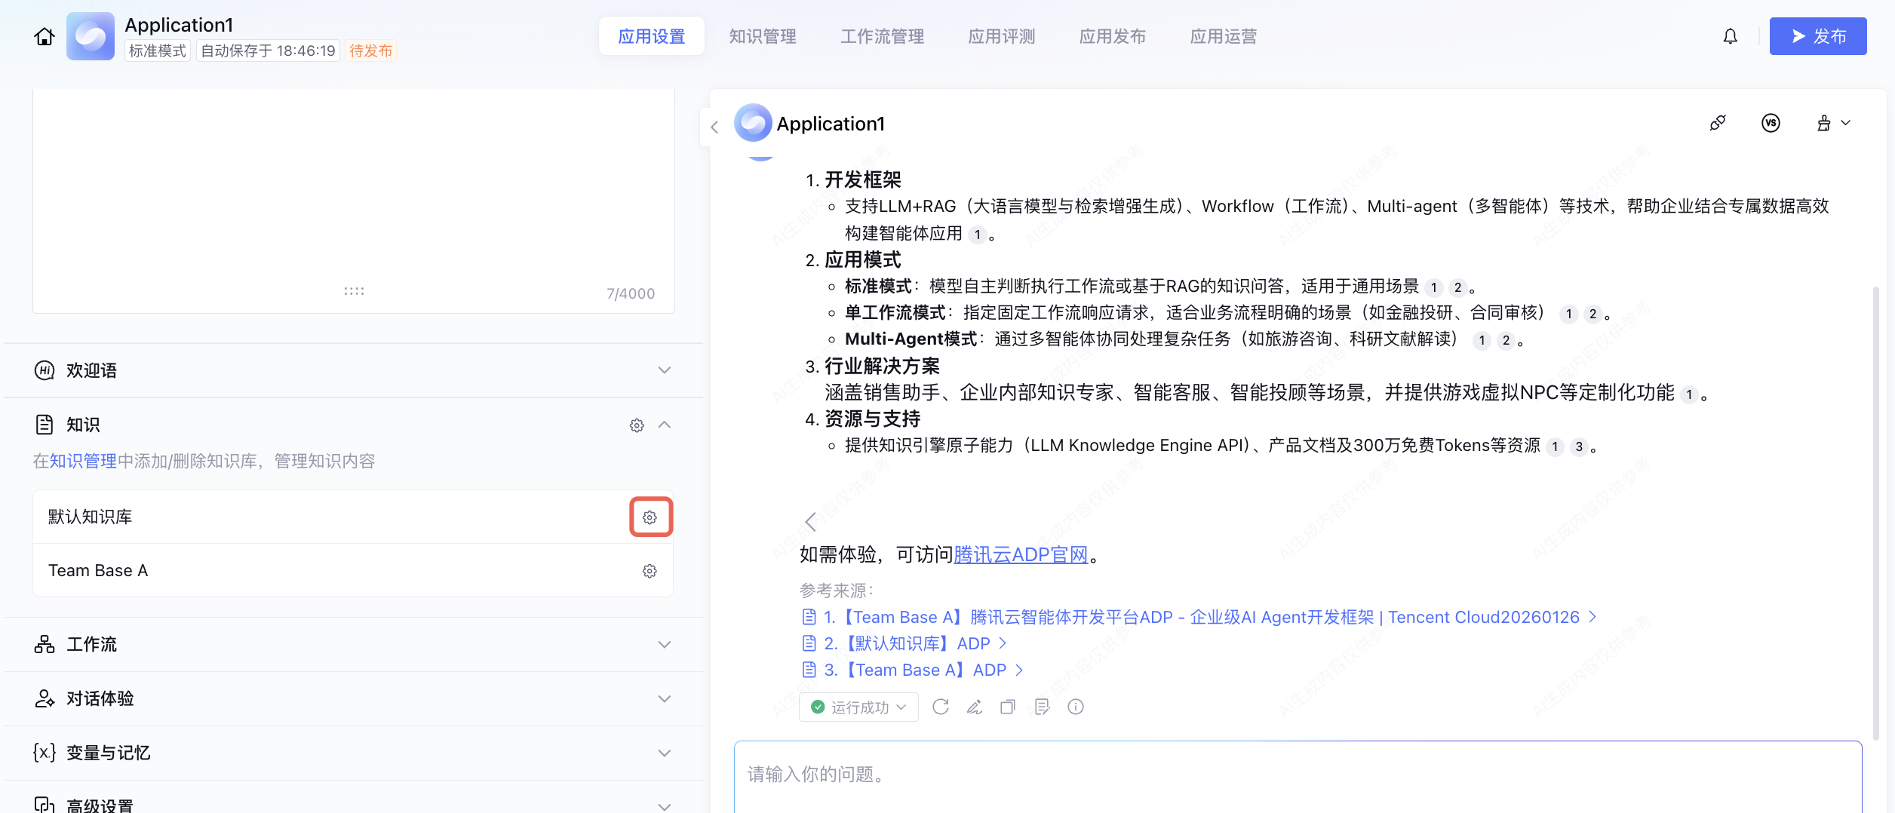Select the Team Base A row label

pyautogui.click(x=98, y=571)
